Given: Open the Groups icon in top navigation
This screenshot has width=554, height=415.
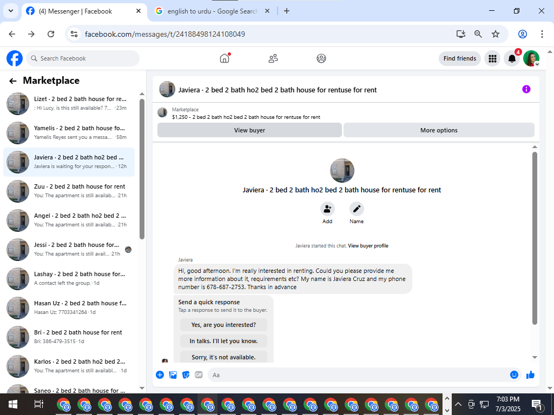Looking at the screenshot, I should pos(321,58).
